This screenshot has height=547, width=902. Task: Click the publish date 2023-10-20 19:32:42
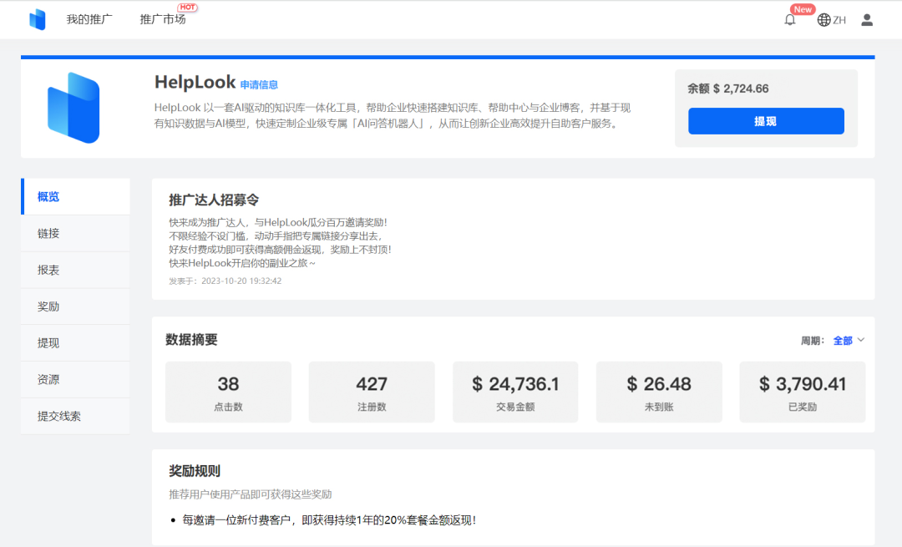(241, 281)
